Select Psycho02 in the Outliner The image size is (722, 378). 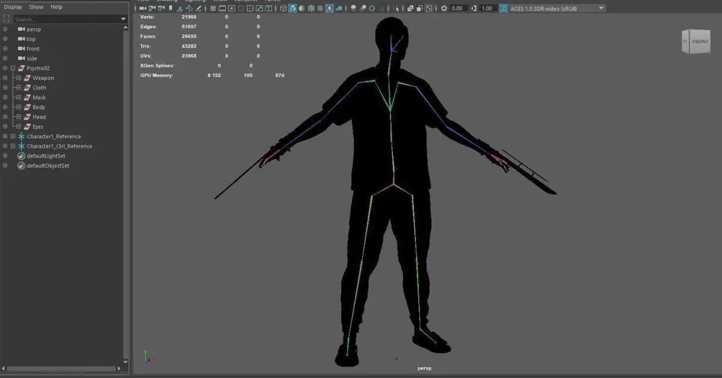pyautogui.click(x=38, y=68)
